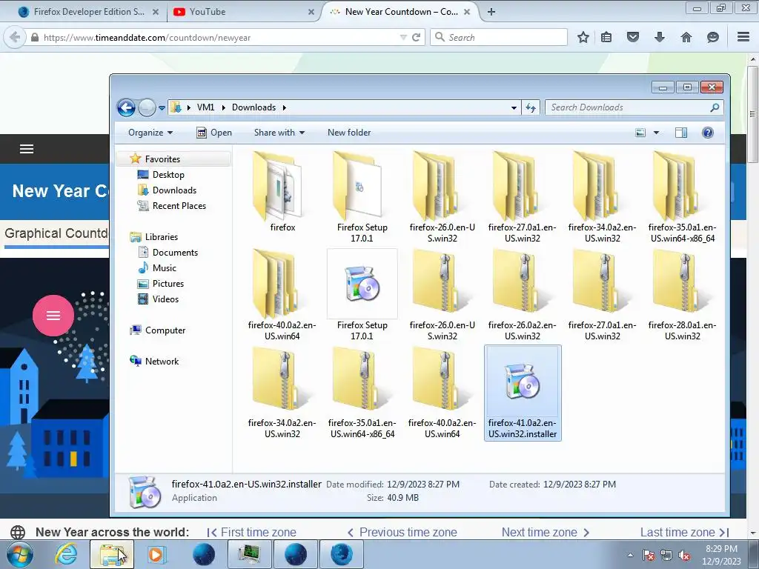The image size is (759, 569).
Task: Select the firefox-41.0a2.en-US.win32.installer application
Action: [523, 393]
